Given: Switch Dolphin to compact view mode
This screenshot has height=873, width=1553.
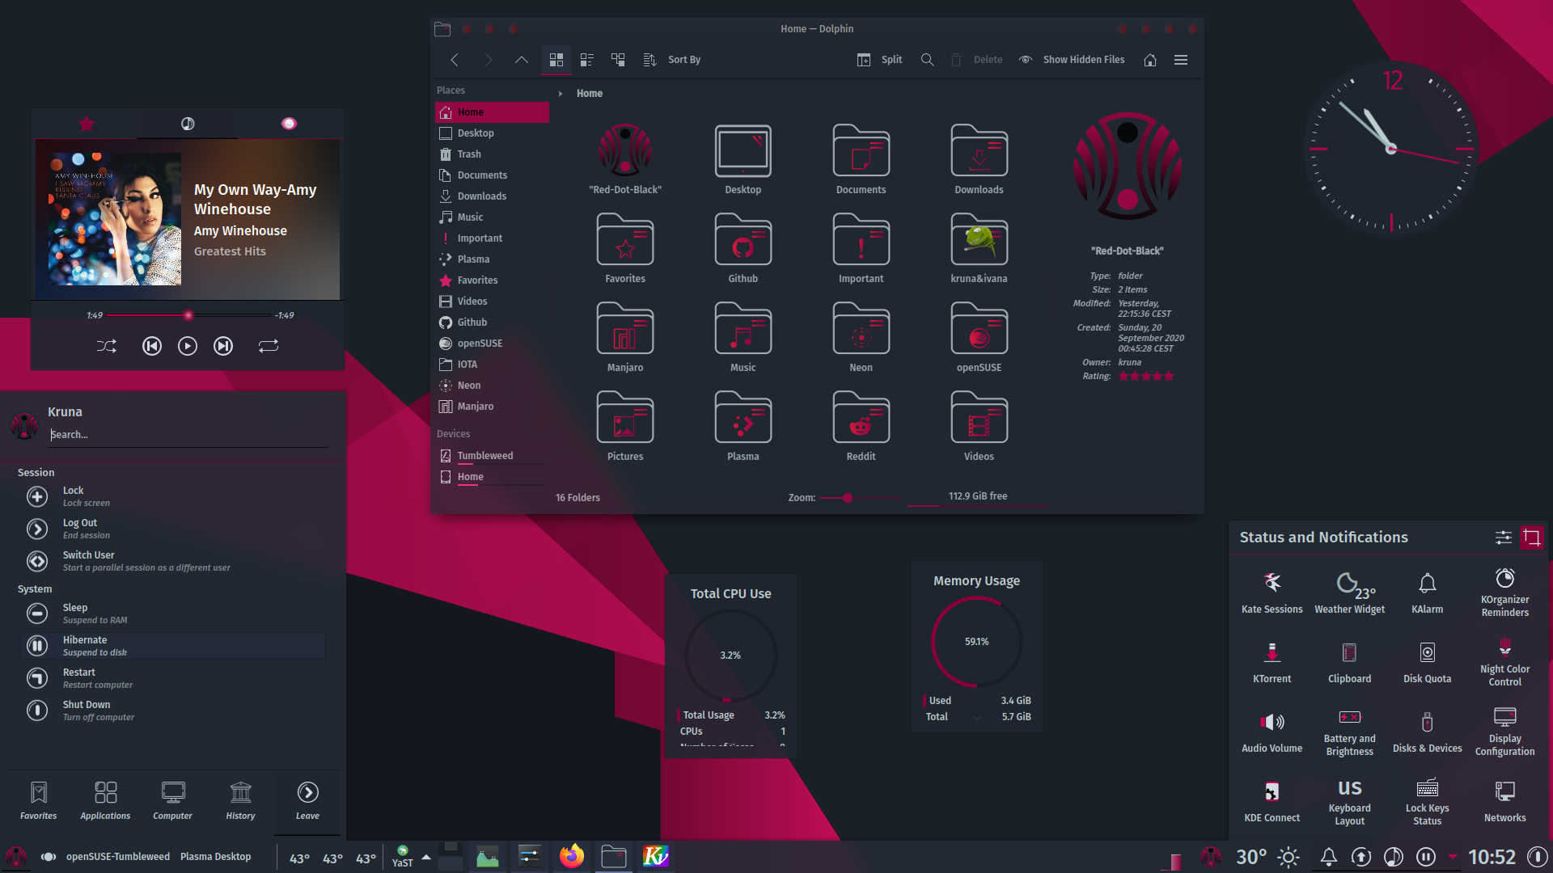Looking at the screenshot, I should pos(587,60).
